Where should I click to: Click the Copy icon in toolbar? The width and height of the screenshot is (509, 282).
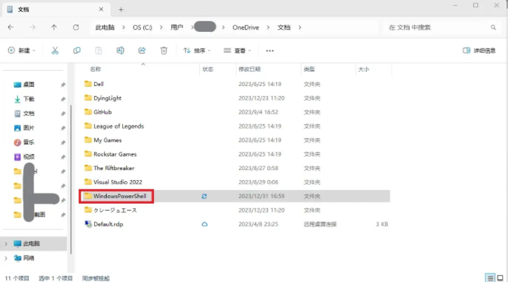[x=77, y=50]
